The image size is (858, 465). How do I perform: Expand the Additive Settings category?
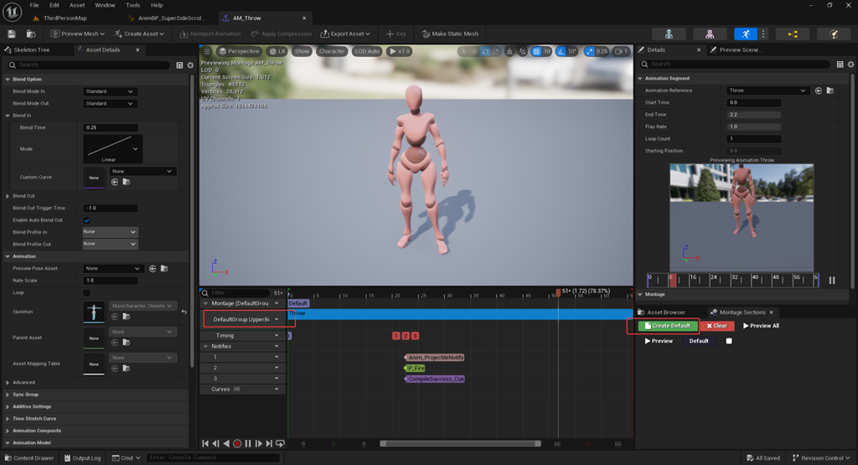tap(8, 406)
